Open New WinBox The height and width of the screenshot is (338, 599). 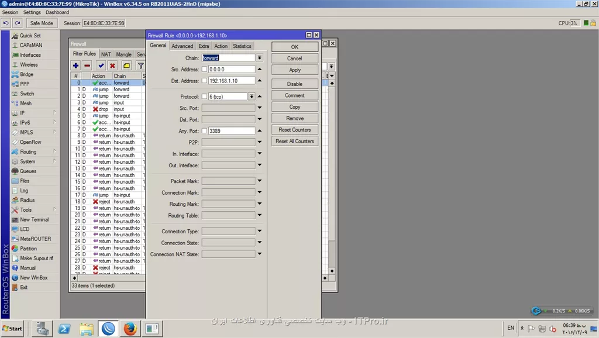click(33, 278)
